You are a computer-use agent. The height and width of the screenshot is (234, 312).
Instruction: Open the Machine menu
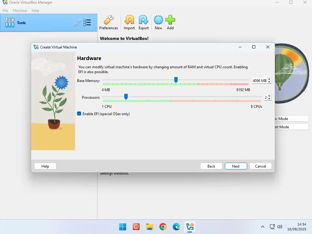20,11
